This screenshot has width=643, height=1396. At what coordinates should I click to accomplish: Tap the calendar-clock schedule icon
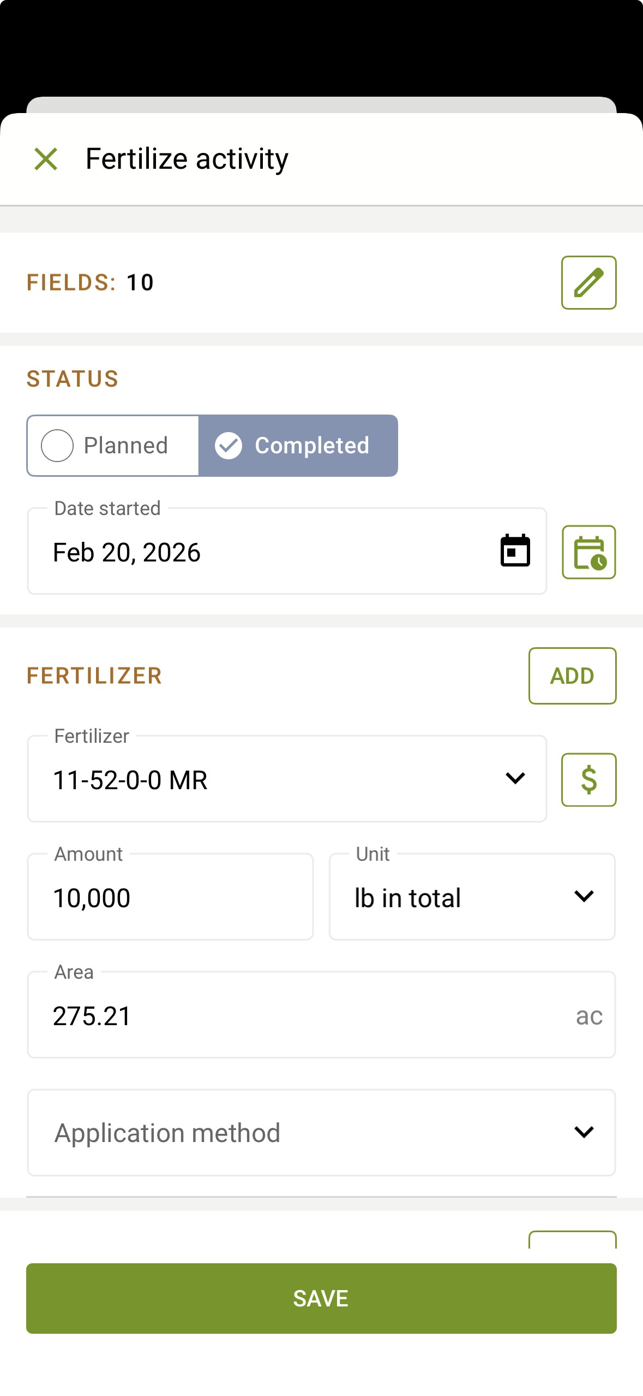coord(588,552)
